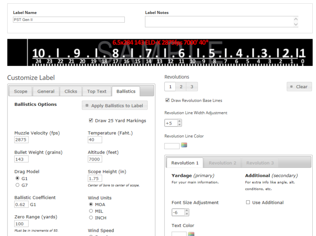Click the Revolution Line Color swatch
This screenshot has width=316, height=236.
coord(172,146)
